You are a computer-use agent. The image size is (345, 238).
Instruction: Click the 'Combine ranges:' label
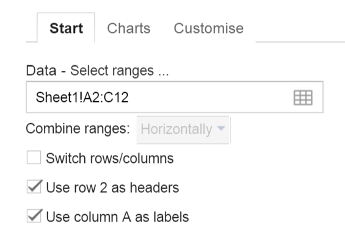click(78, 129)
